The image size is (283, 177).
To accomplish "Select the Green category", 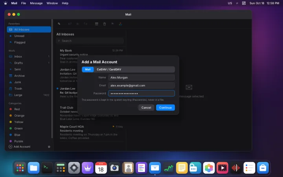I will tap(29, 128).
